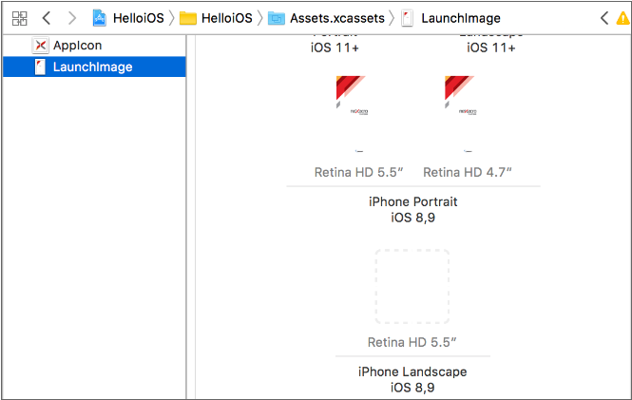Click the LaunchImage breadcrumb label
This screenshot has height=400, width=632.
click(459, 18)
